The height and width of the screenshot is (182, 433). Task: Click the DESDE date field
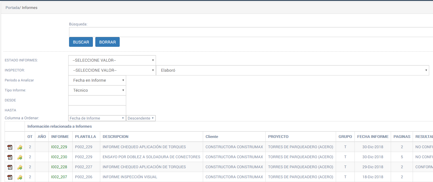point(97,100)
